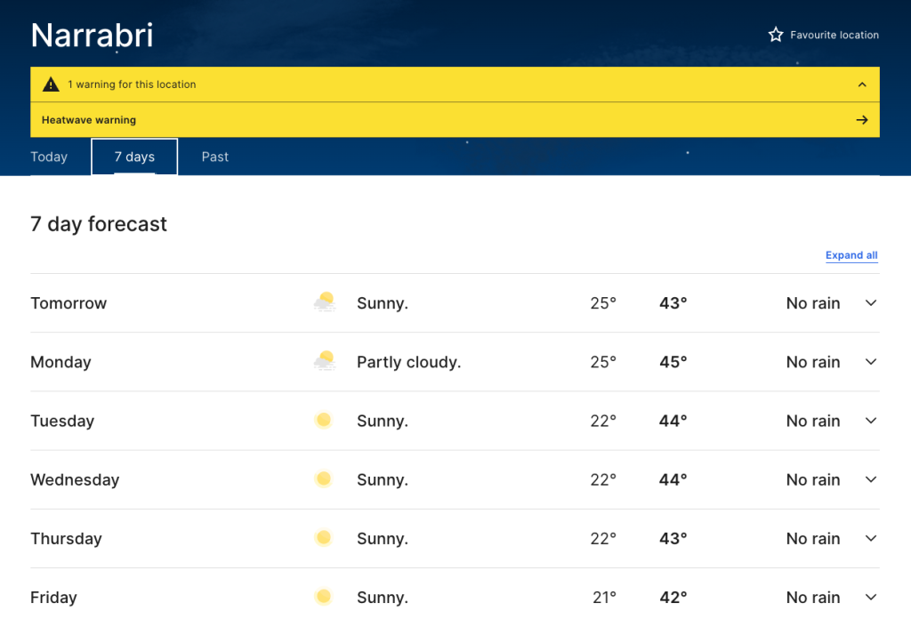The height and width of the screenshot is (635, 911).
Task: Click Friday's sun weather icon
Action: [324, 598]
